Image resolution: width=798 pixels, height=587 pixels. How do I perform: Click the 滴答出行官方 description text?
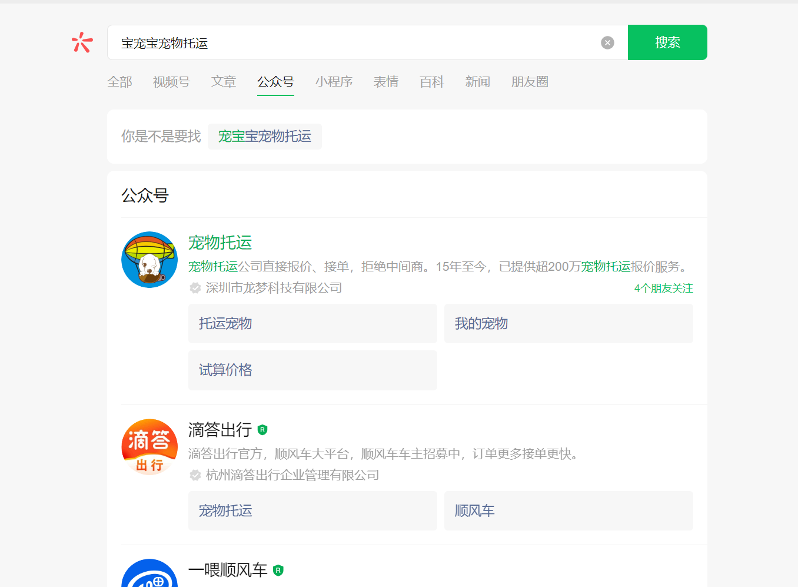coord(385,454)
